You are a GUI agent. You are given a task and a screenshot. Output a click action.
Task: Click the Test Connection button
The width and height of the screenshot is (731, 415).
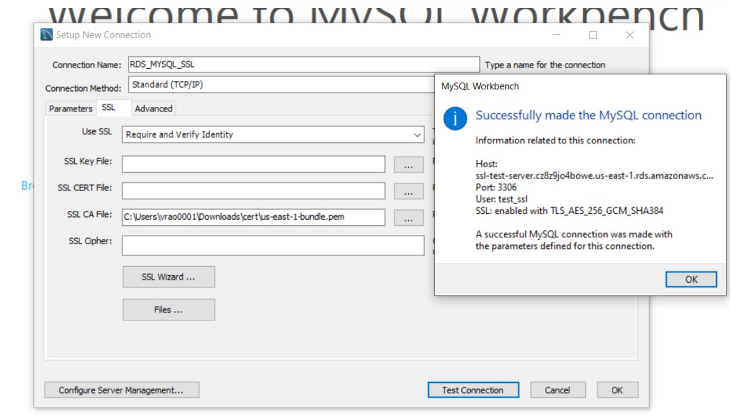click(x=473, y=390)
